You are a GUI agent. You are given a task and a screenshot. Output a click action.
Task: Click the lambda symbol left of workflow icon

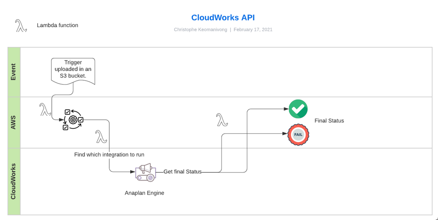[x=45, y=110]
